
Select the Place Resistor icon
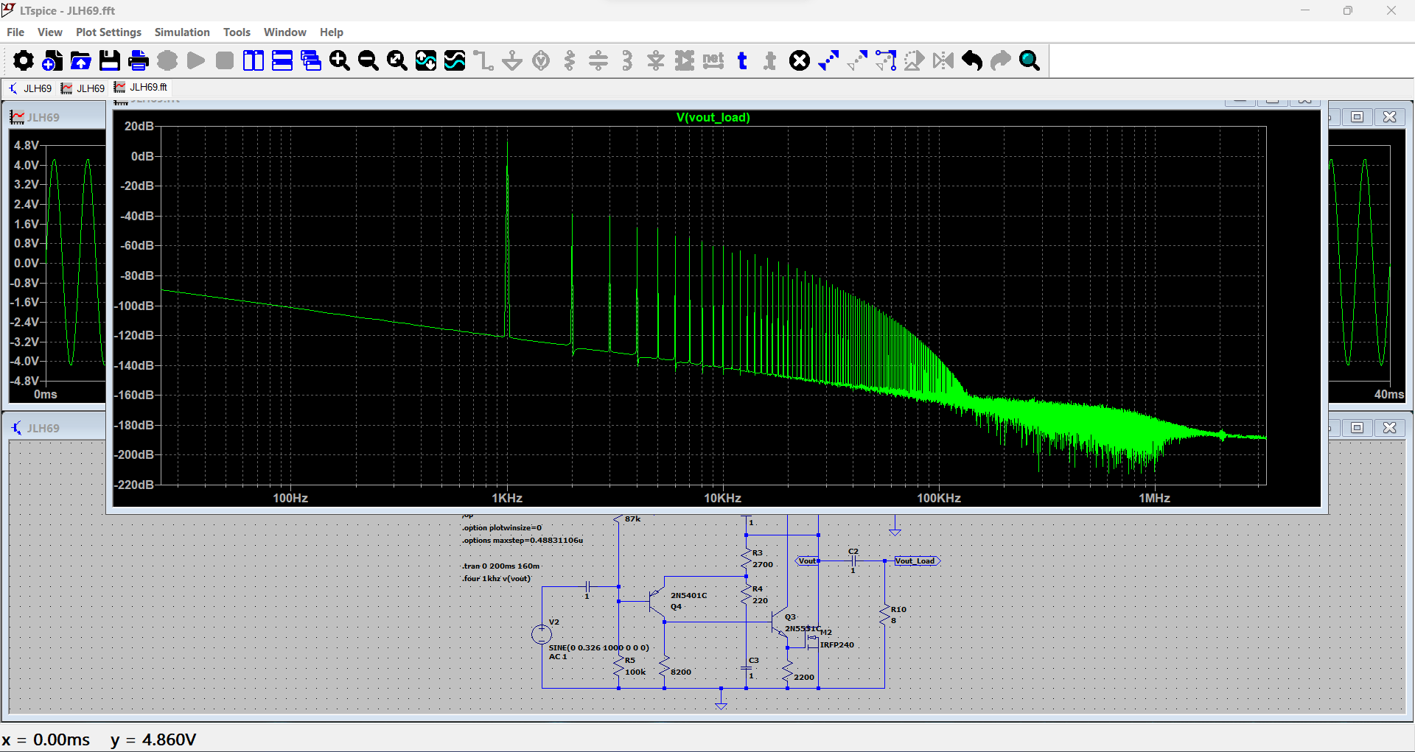coord(570,60)
